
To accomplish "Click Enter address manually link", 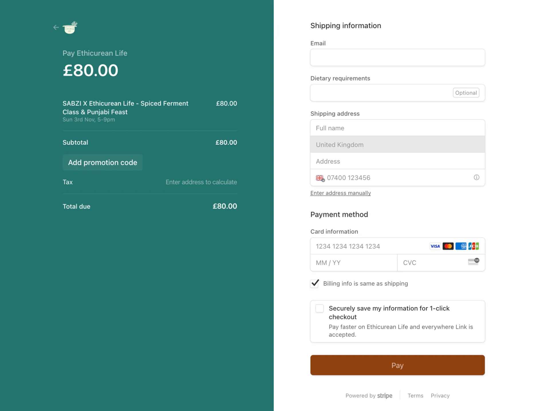I will click(x=340, y=193).
